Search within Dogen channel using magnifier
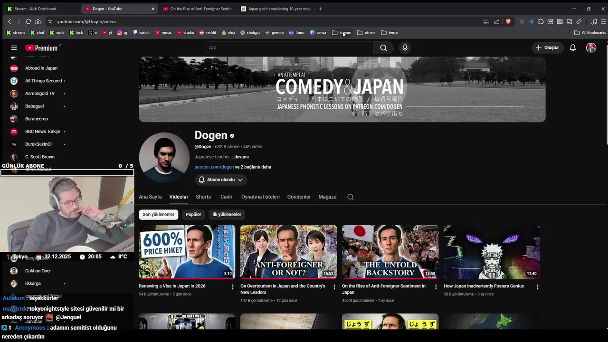This screenshot has height=342, width=608. click(351, 197)
